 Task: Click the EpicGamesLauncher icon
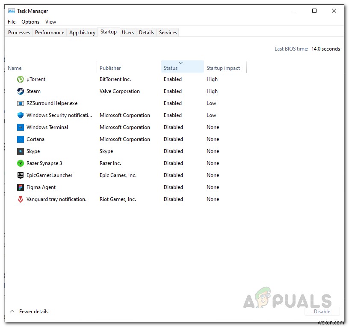(x=20, y=175)
